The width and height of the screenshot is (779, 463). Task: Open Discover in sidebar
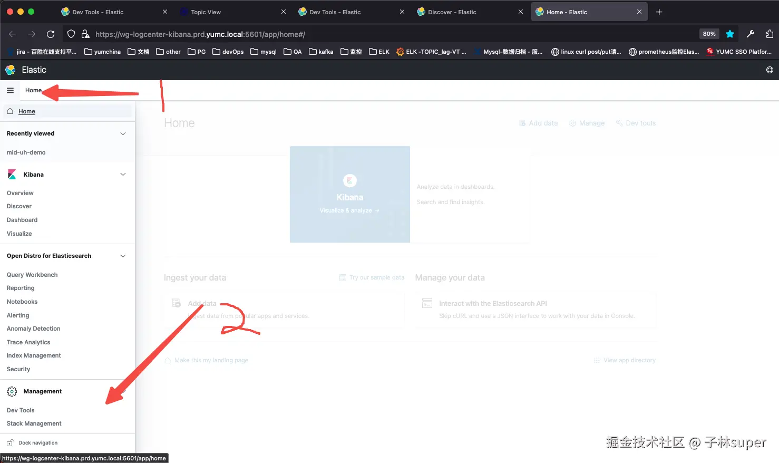(x=19, y=206)
